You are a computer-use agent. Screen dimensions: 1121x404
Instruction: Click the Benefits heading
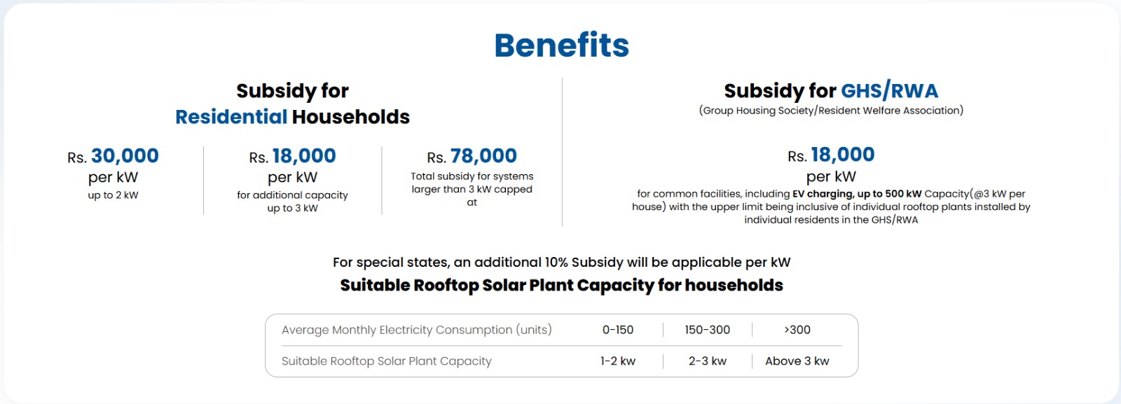click(x=561, y=46)
